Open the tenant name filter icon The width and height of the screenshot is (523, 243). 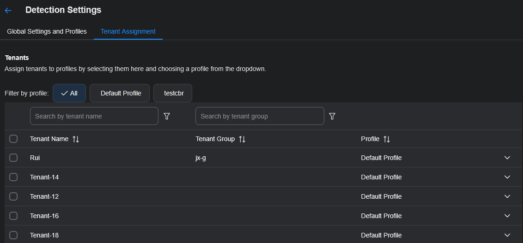167,116
